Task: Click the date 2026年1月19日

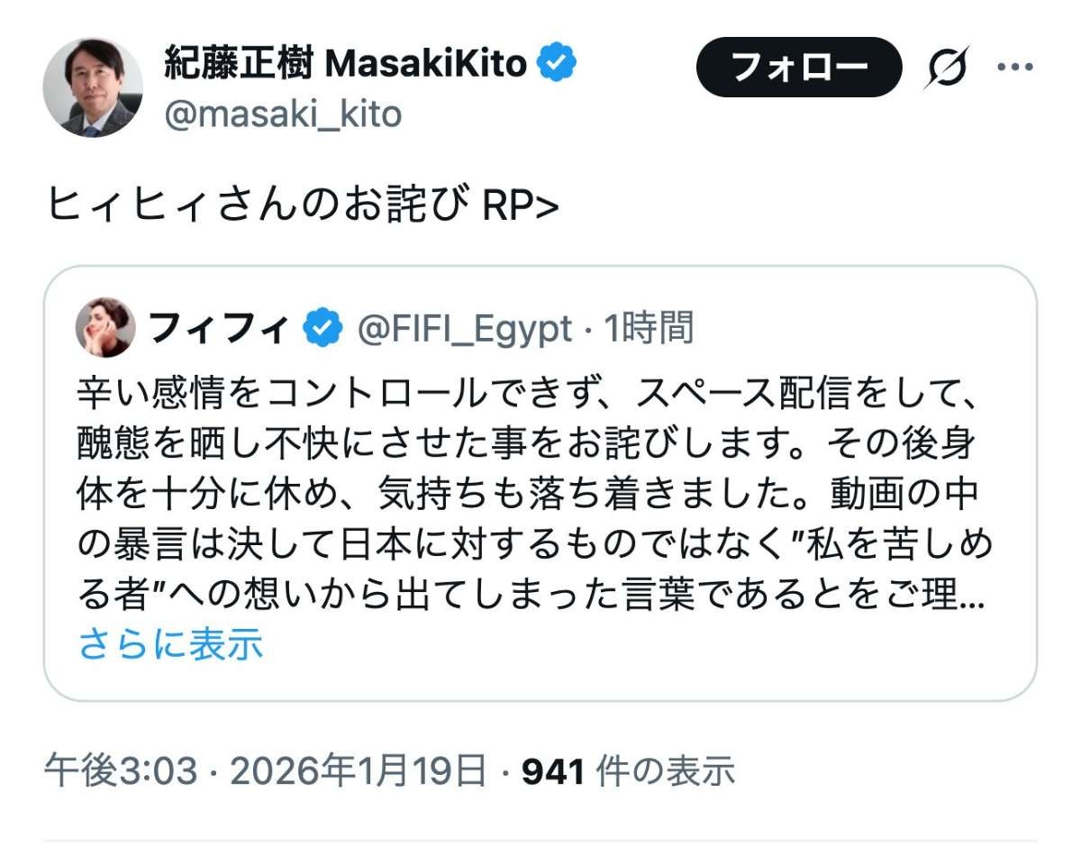Action: (359, 770)
